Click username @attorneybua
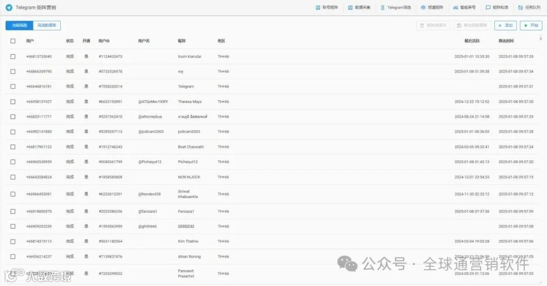The width and height of the screenshot is (547, 286). point(150,117)
